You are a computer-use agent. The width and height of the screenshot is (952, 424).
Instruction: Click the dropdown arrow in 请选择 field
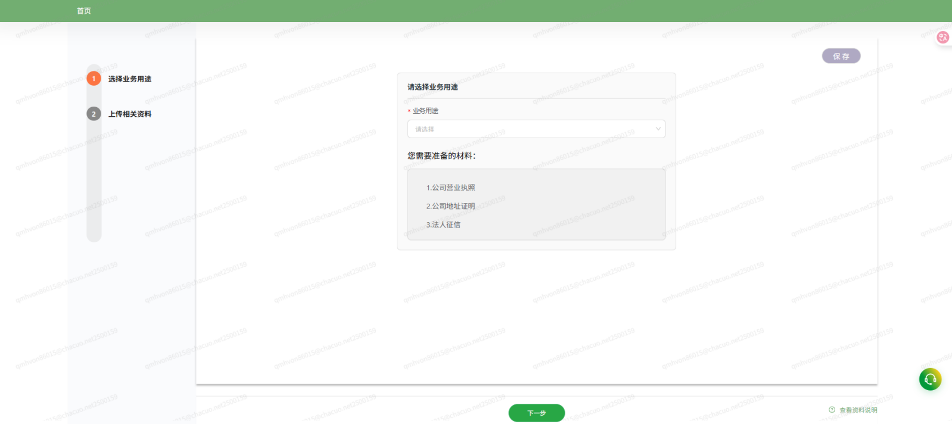658,129
